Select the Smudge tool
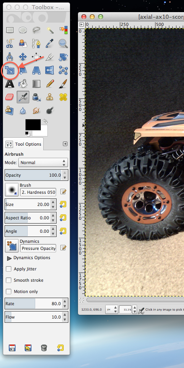The height and width of the screenshot is (368, 184). (36, 110)
